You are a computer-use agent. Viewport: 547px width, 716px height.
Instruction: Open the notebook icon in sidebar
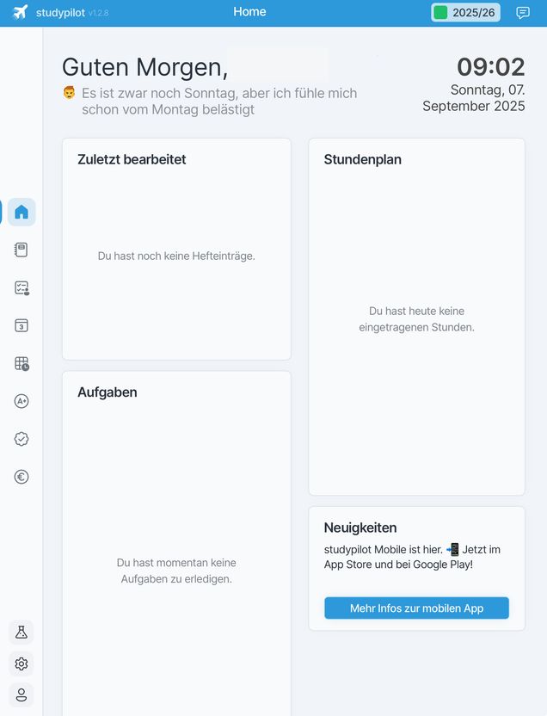[22, 250]
